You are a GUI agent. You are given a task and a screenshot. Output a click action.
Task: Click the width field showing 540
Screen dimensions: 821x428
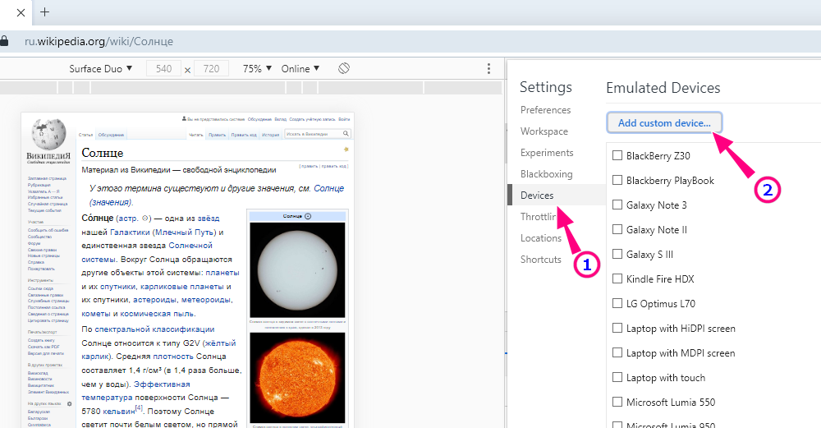(163, 69)
